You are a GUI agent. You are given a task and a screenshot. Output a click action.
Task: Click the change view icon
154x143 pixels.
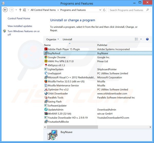click(136, 39)
